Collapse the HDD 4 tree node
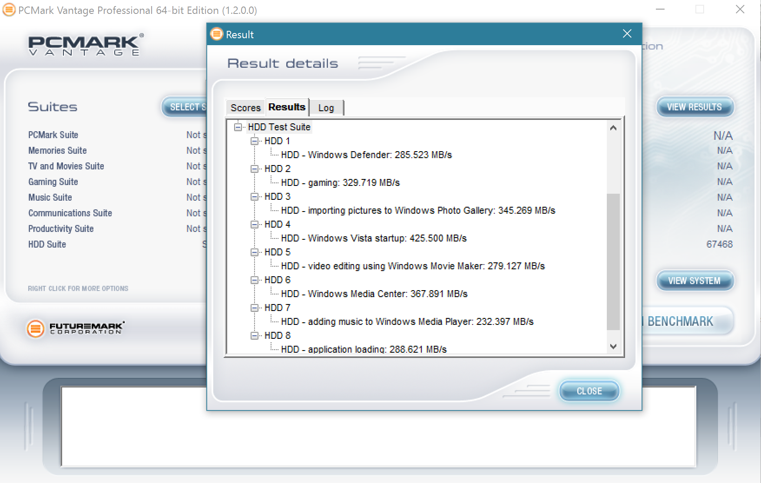The height and width of the screenshot is (483, 761). click(254, 225)
